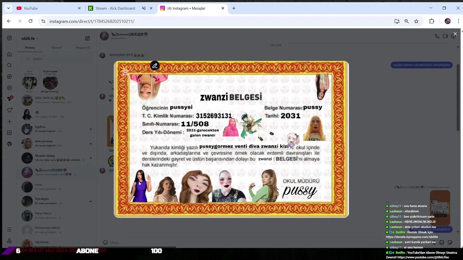Click the address bar URL
The height and width of the screenshot is (260, 463).
[92, 21]
